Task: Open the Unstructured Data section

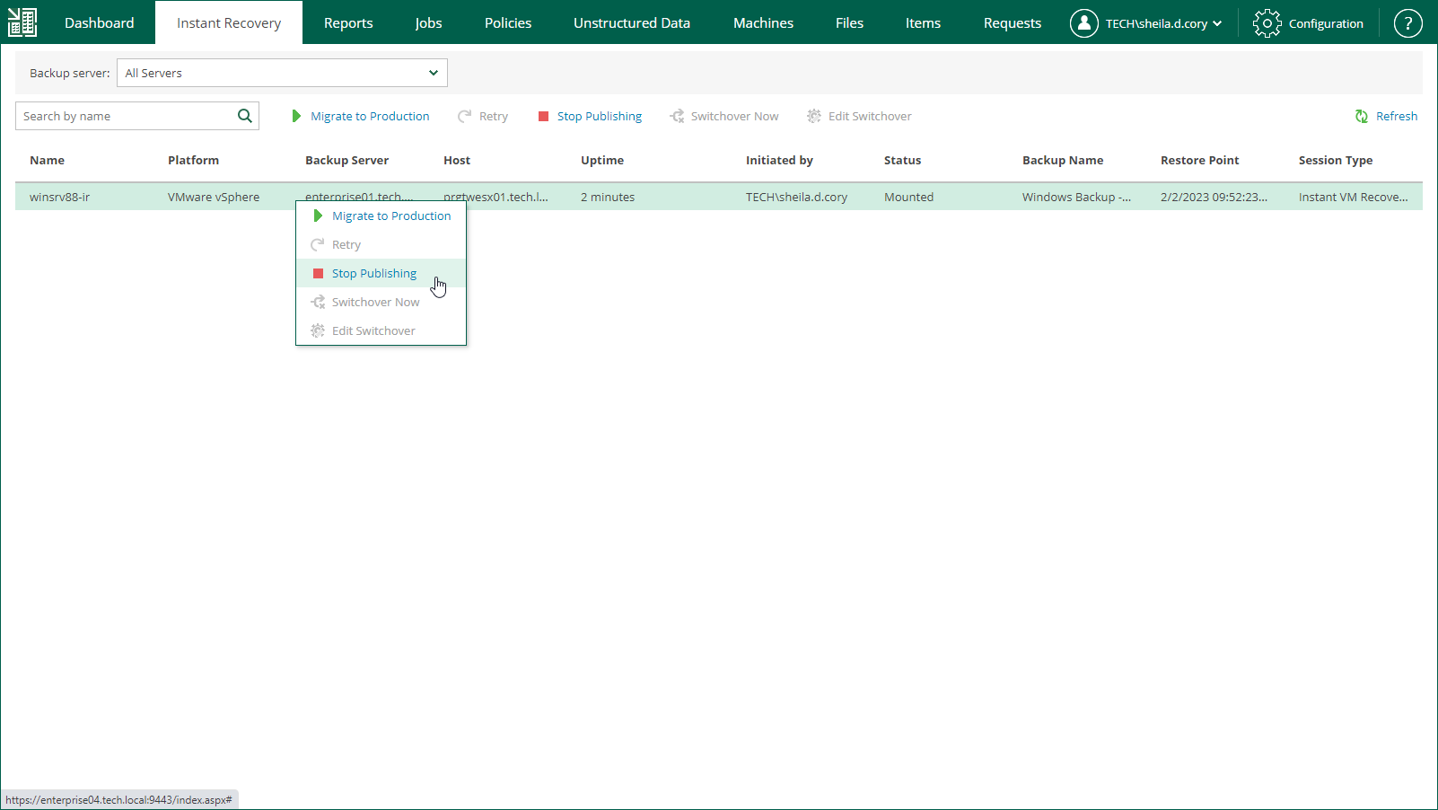Action: [631, 22]
